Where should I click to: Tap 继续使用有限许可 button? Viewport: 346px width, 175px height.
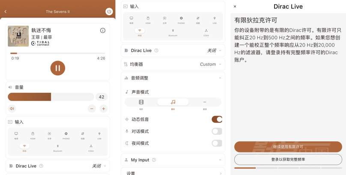288,147
